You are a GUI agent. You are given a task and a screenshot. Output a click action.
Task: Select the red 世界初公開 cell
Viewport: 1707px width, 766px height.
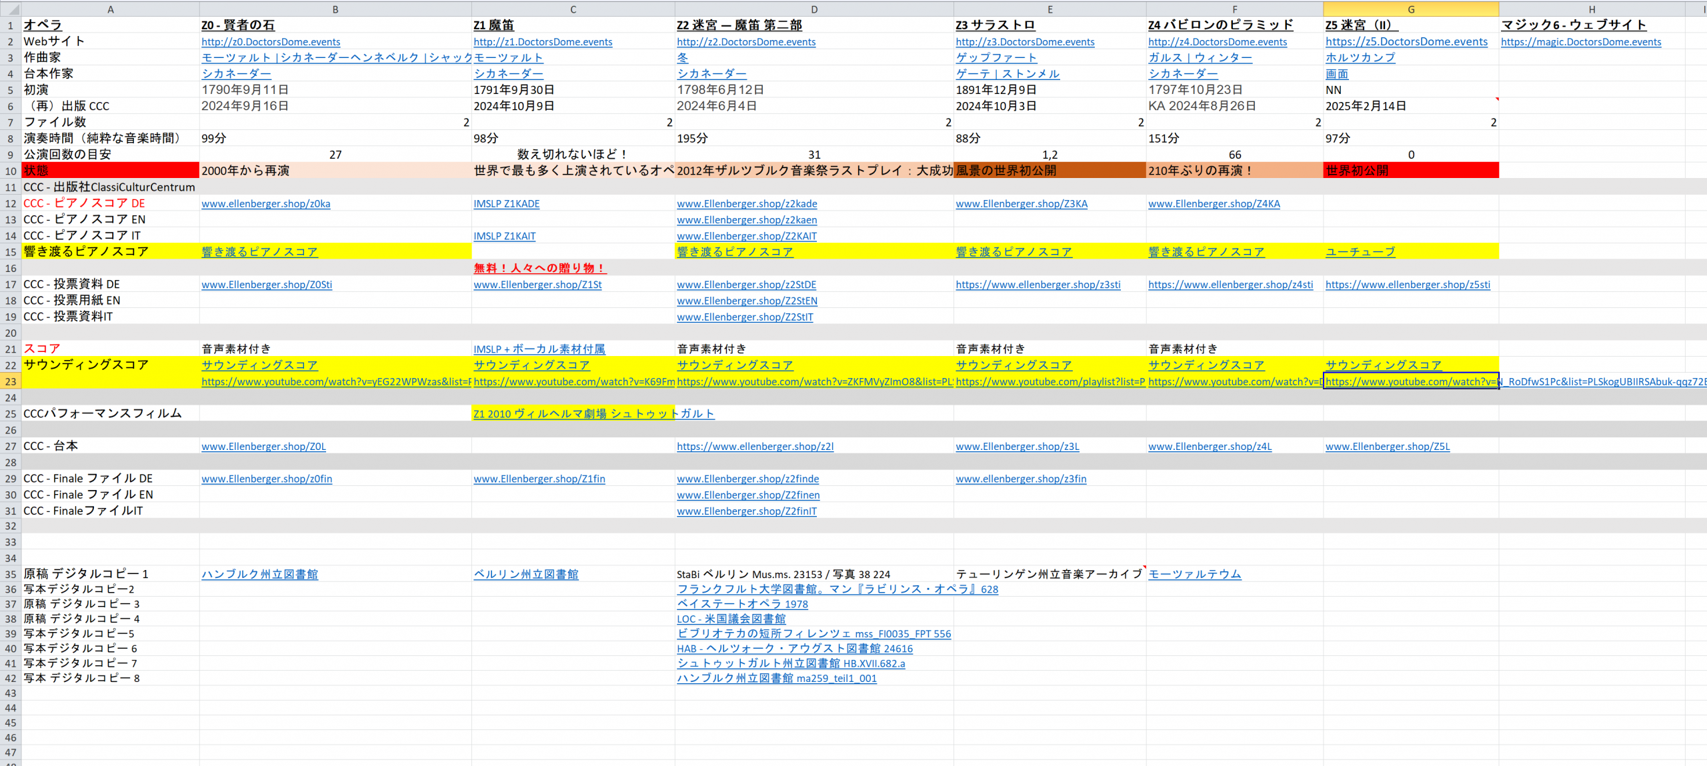pyautogui.click(x=1411, y=171)
